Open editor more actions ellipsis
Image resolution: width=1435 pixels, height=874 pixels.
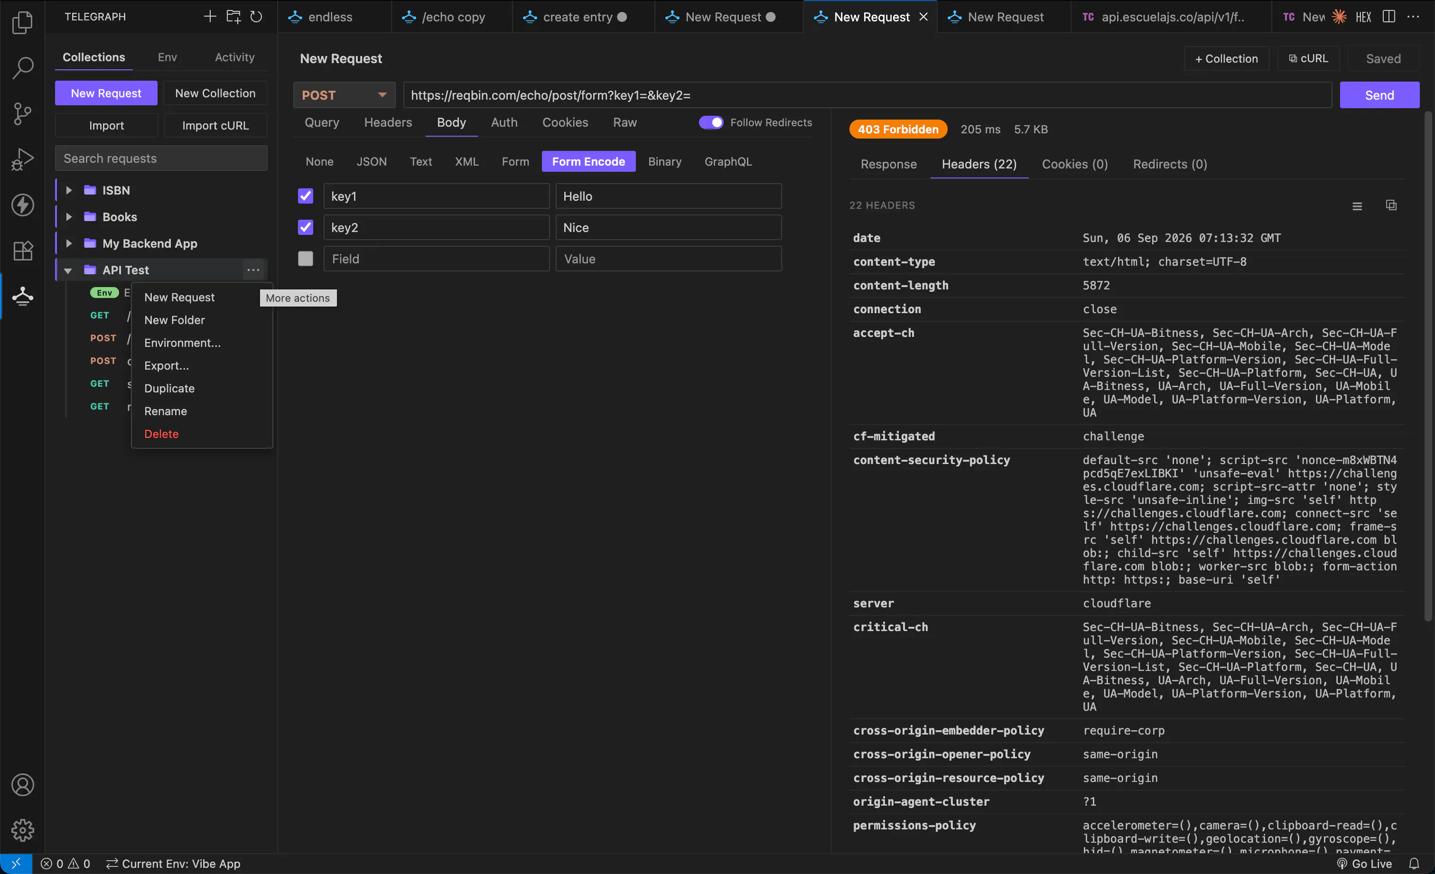click(x=1413, y=16)
